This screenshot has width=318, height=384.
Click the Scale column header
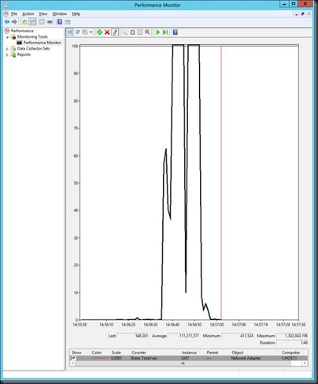pyautogui.click(x=116, y=352)
